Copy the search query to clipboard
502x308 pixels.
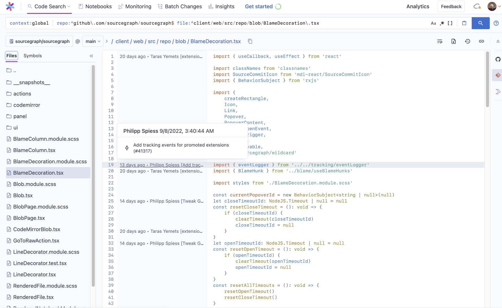[465, 23]
